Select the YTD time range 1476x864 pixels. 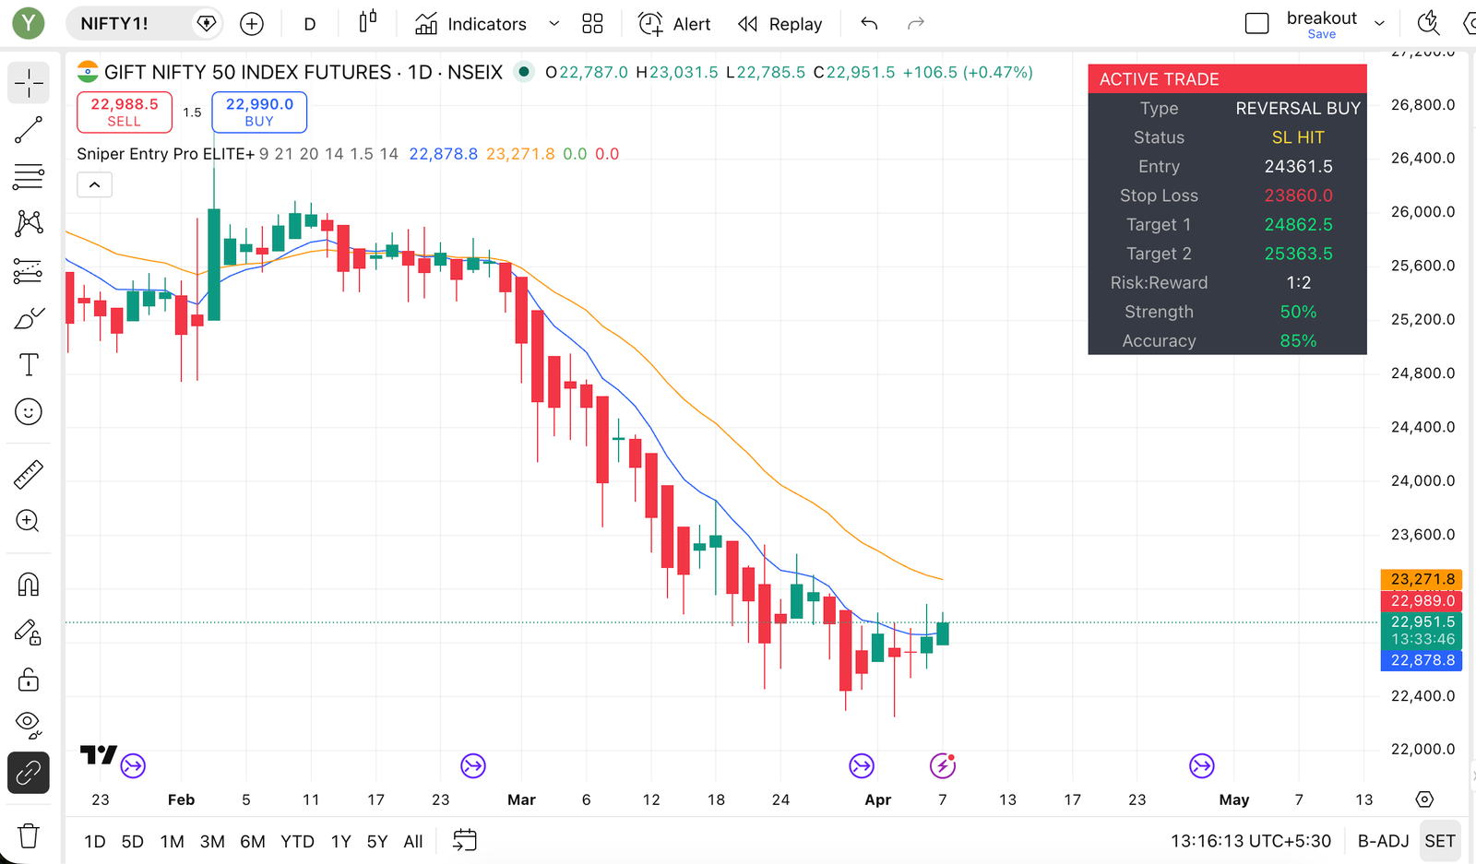[x=297, y=841]
